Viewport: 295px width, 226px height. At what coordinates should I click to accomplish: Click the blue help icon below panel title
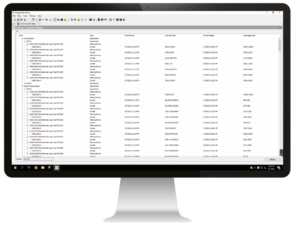tap(17, 31)
